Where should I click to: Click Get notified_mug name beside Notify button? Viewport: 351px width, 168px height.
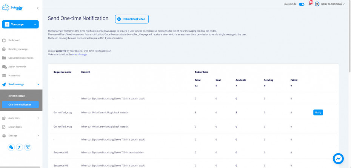tap(63, 113)
